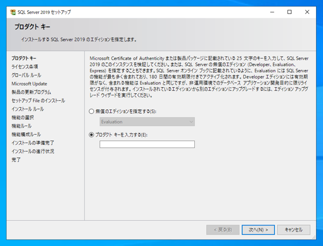Click the 次へ(N) > button
The height and width of the screenshot is (246, 323).
[x=258, y=230]
